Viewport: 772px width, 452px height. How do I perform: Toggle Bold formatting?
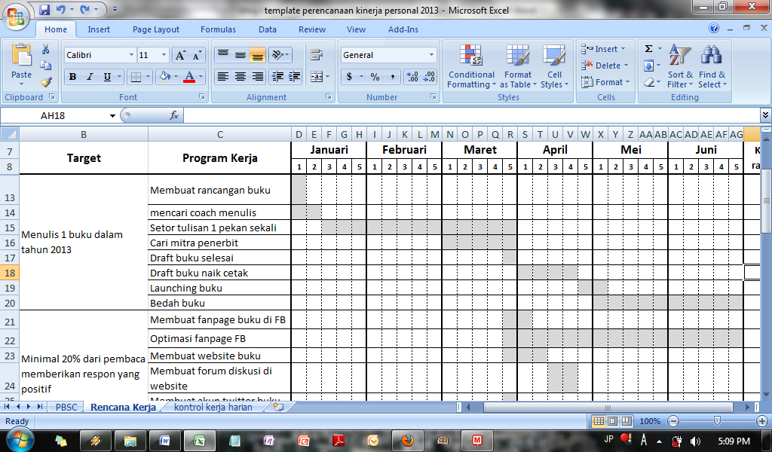click(x=73, y=77)
